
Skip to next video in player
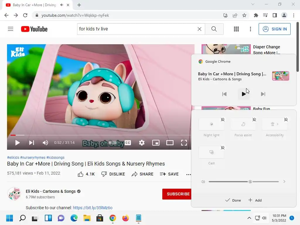(31, 143)
